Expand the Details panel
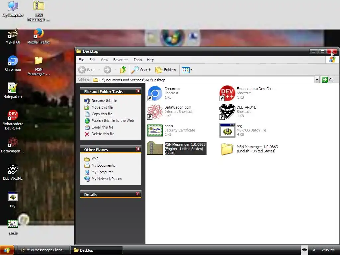Viewport: 340px width, 255px height. click(x=138, y=194)
